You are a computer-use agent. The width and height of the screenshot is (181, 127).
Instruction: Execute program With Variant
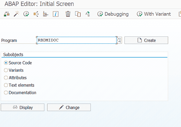click(154, 14)
